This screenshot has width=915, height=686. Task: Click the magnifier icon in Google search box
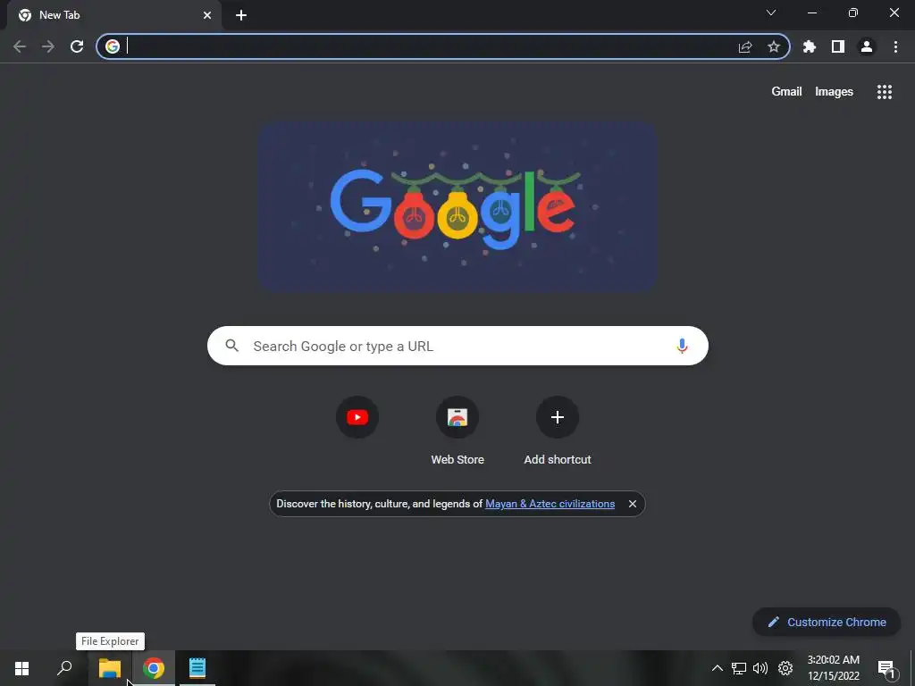tap(231, 346)
